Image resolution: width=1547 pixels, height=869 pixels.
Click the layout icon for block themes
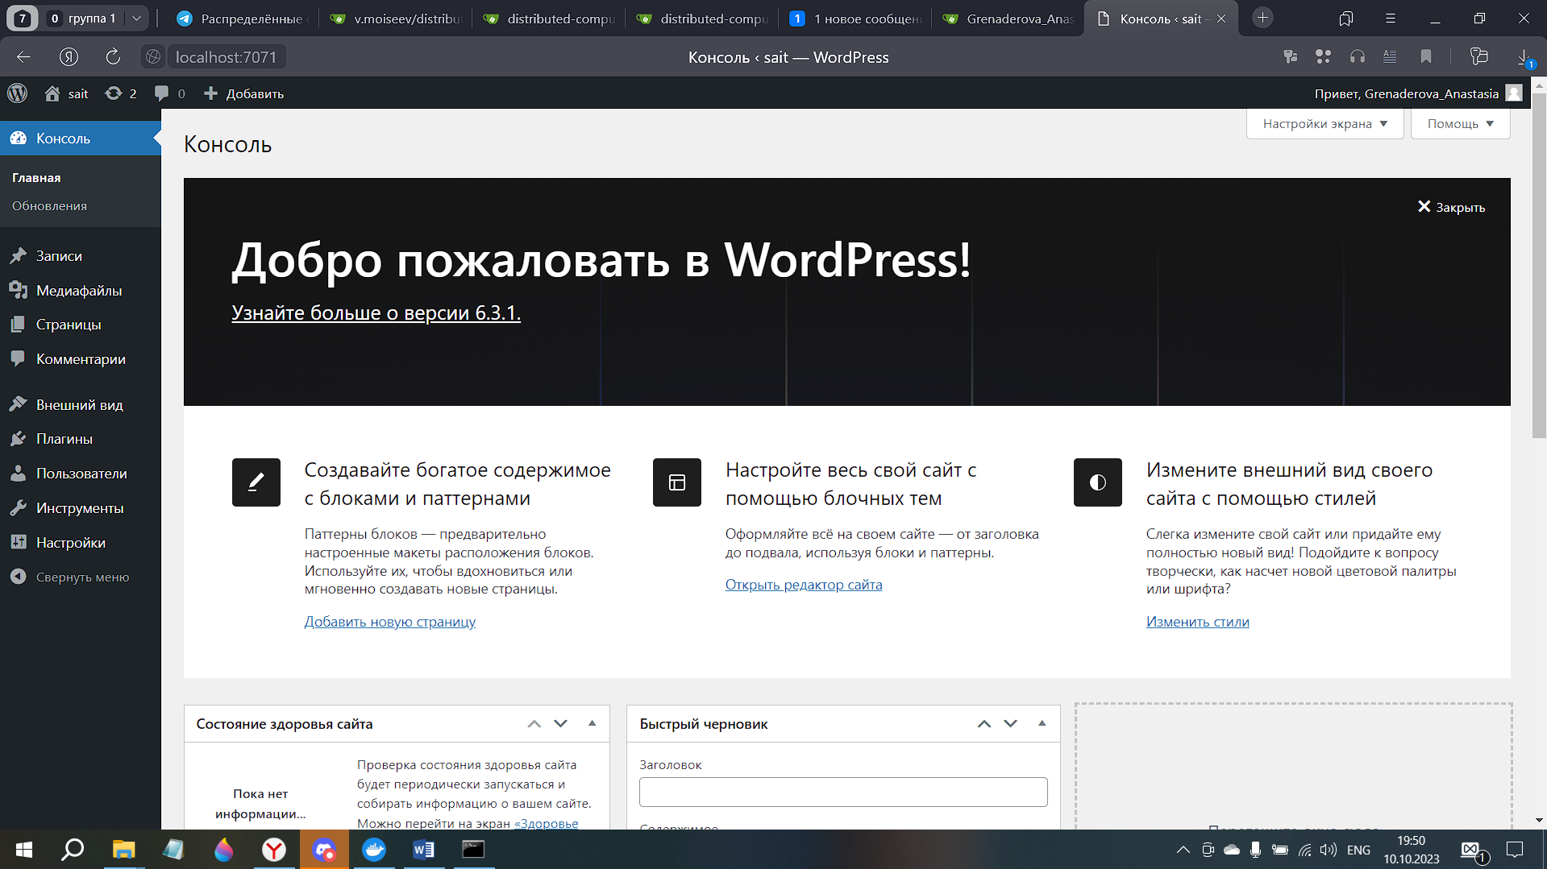tap(676, 482)
